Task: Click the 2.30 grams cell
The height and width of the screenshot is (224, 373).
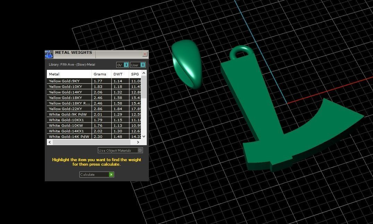Action: tap(101, 136)
